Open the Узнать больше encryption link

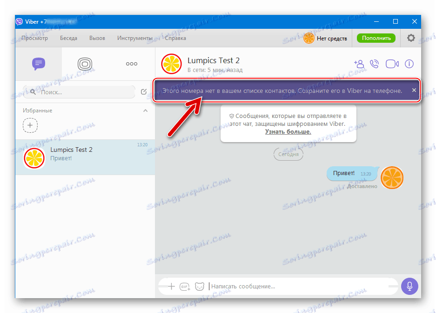click(x=288, y=131)
